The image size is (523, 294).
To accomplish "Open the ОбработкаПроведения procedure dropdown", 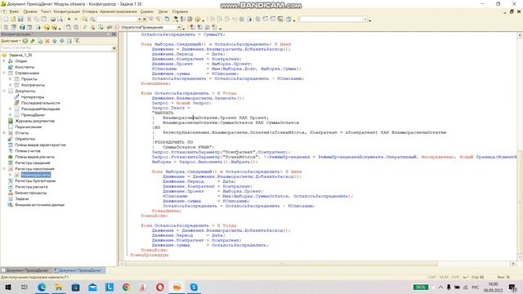I will tap(179, 27).
